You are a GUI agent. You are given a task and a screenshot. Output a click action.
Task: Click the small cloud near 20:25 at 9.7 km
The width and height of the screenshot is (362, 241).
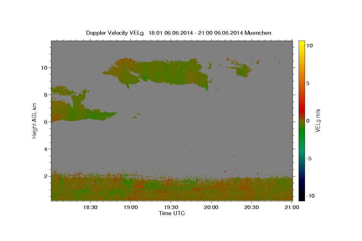tap(243, 71)
